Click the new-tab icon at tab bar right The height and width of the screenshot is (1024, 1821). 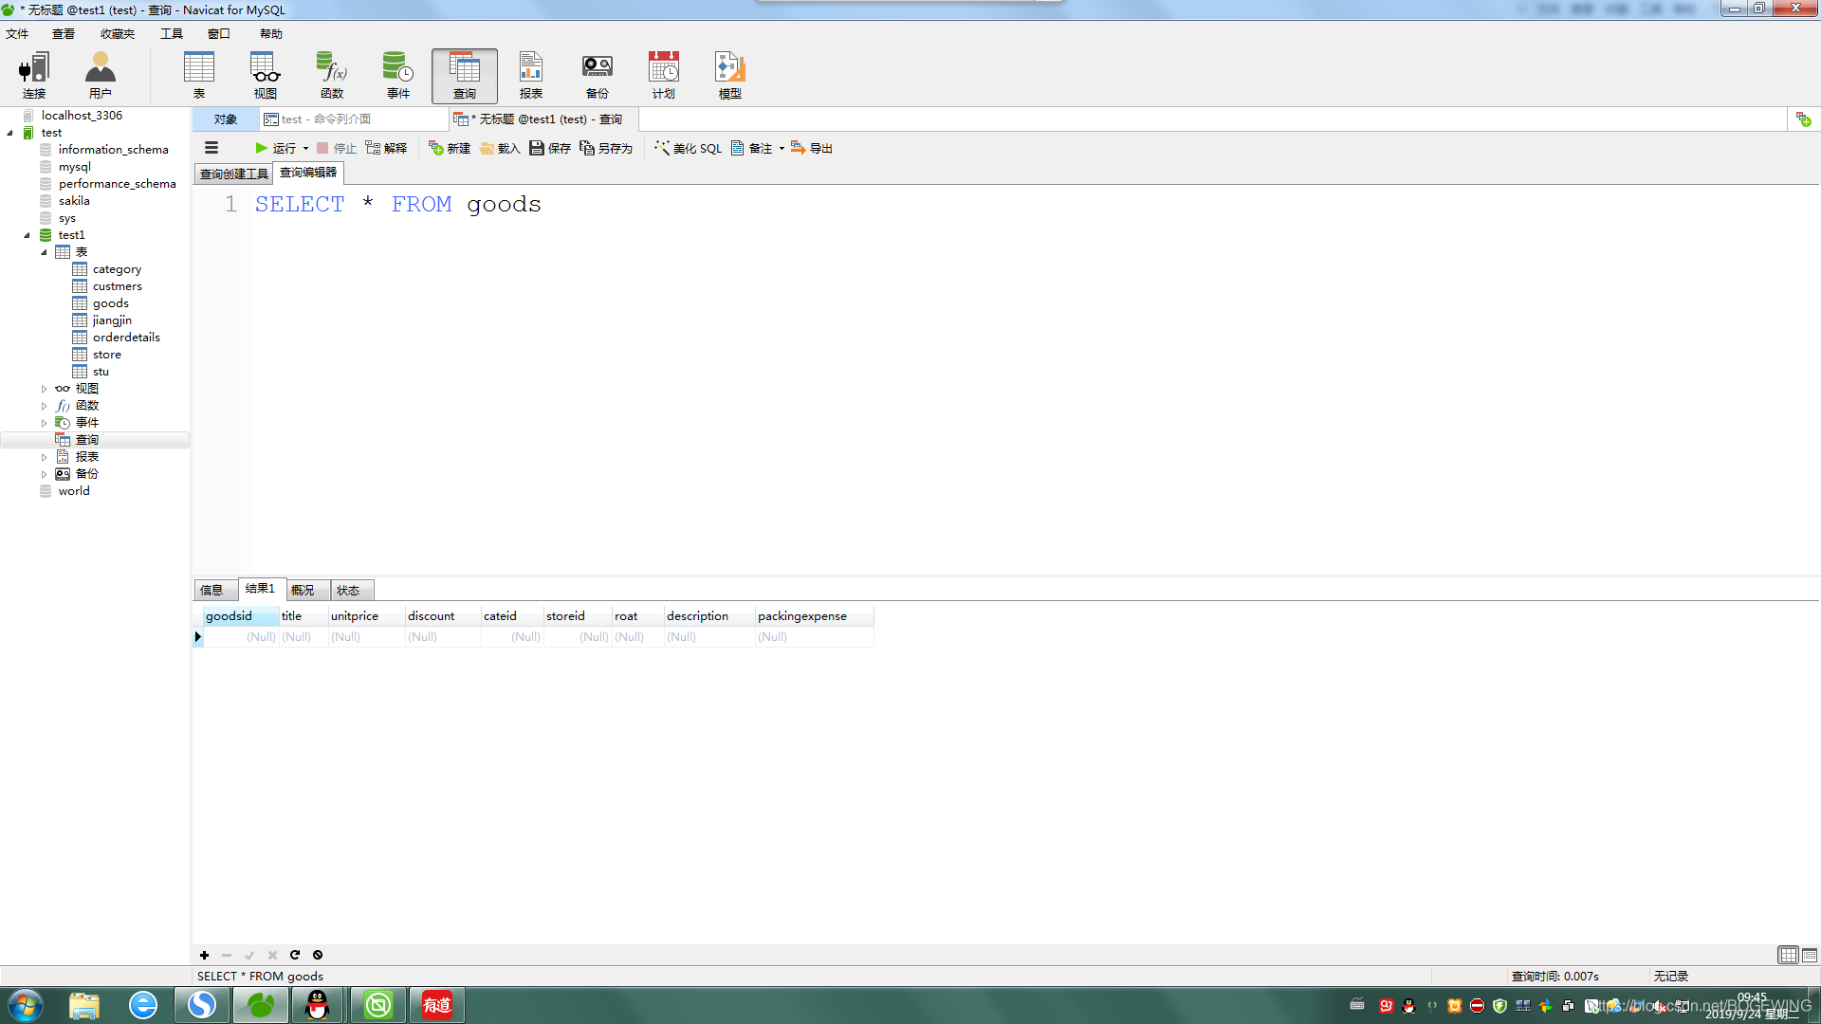(1804, 119)
